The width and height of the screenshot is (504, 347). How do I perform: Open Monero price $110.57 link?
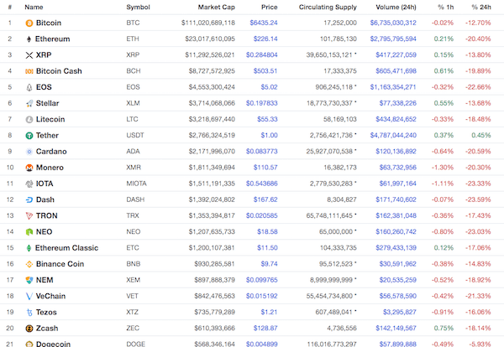(265, 168)
